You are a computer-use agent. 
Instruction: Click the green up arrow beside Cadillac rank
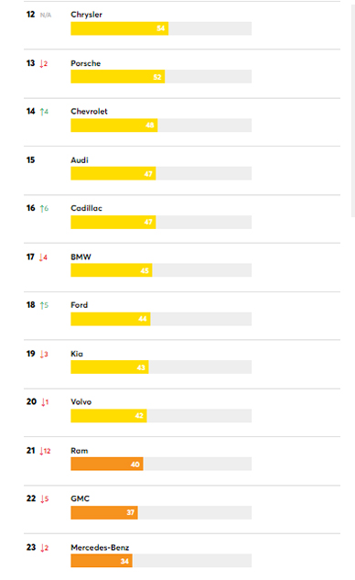point(44,209)
